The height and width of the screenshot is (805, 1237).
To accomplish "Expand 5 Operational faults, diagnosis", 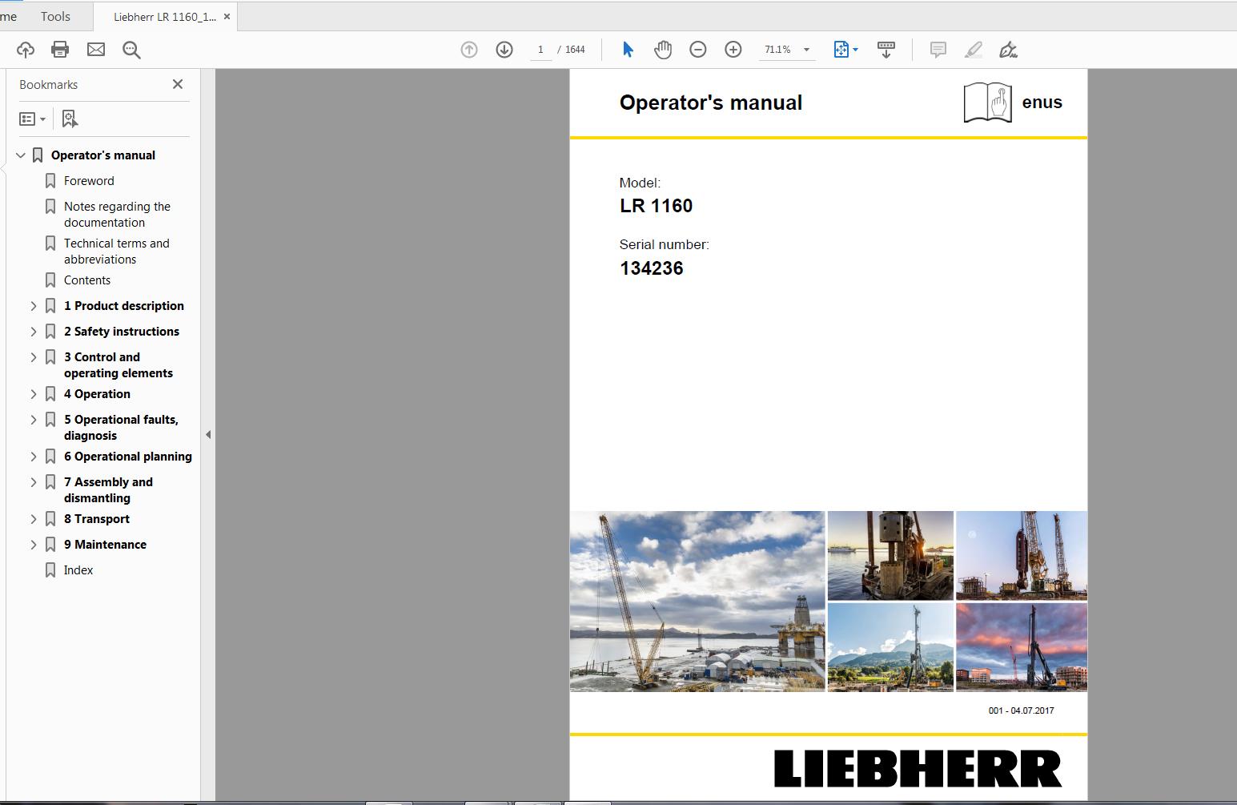I will click(34, 420).
